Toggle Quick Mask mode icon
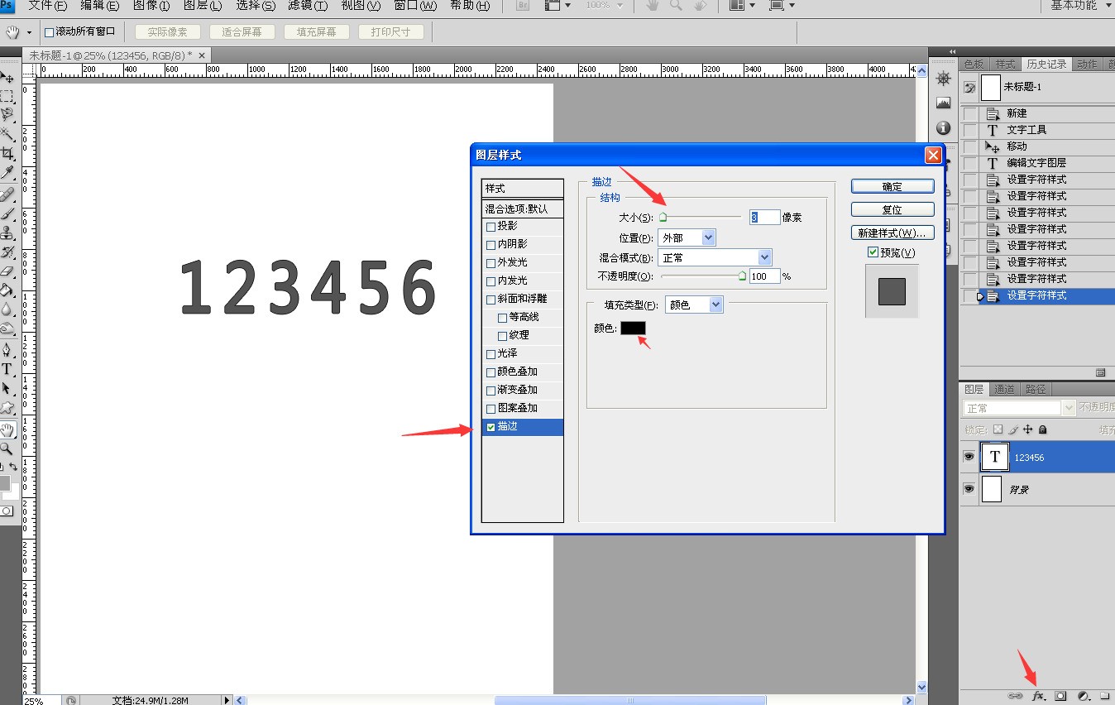This screenshot has width=1115, height=705. [x=7, y=511]
